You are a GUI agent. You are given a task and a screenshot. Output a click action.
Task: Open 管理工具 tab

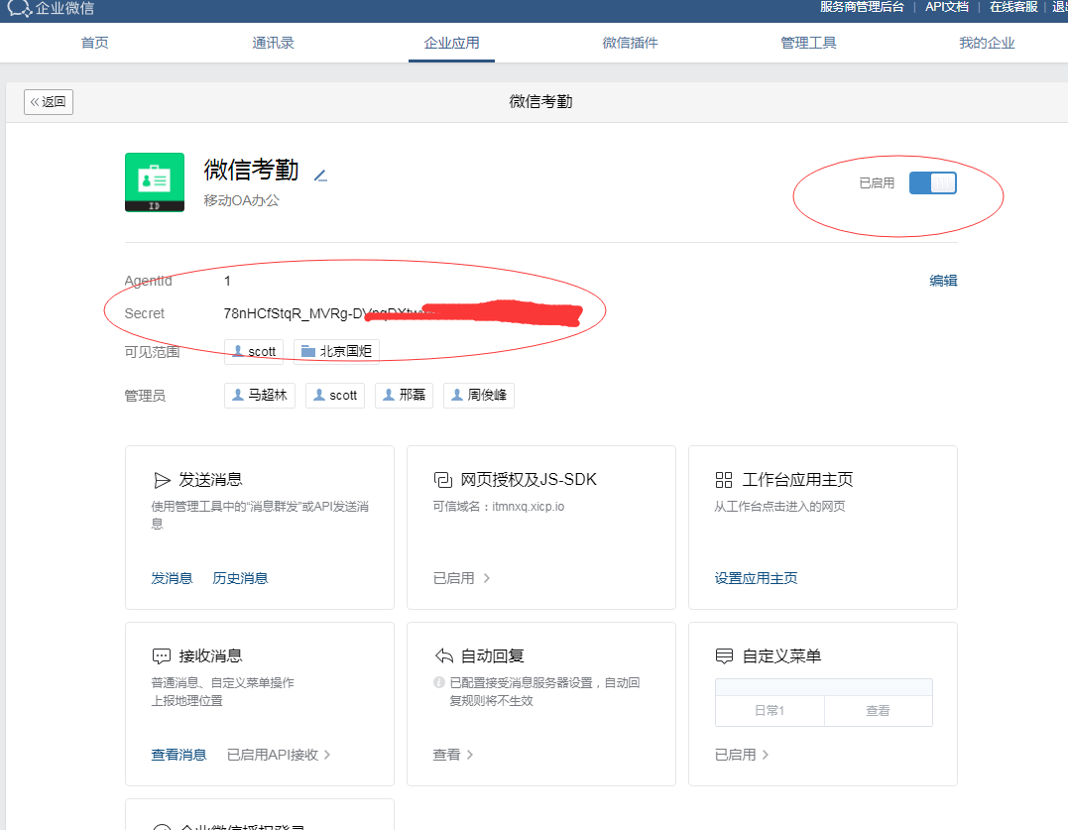[808, 43]
